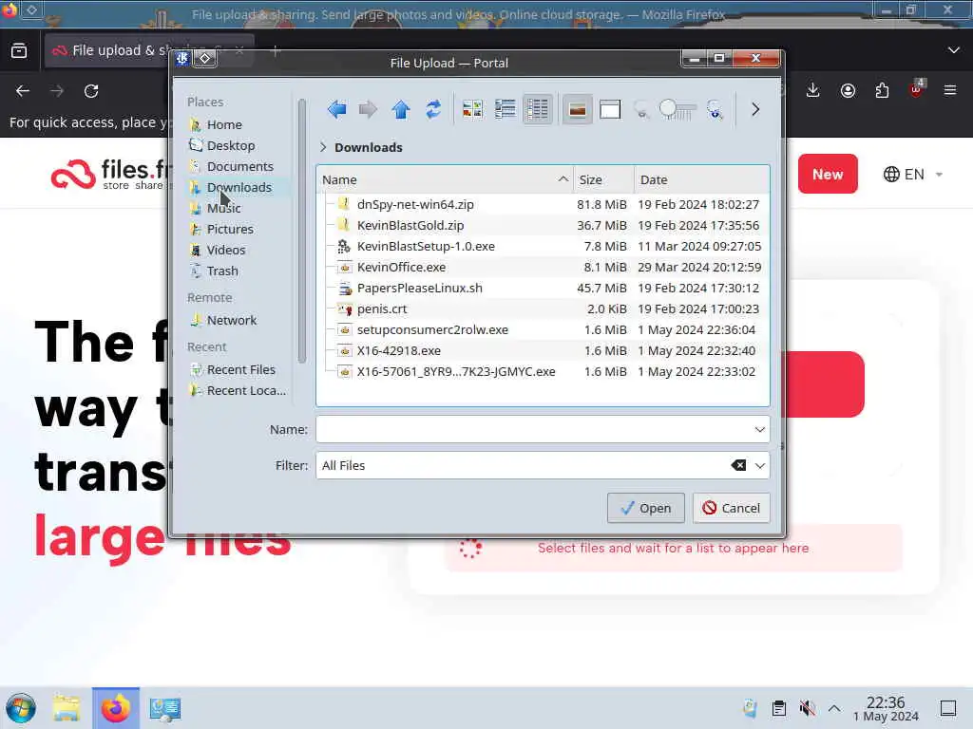Toggle the side preview panel icon
Viewport: 973px width, 729px height.
[x=610, y=110]
